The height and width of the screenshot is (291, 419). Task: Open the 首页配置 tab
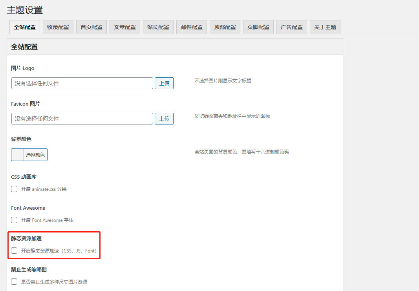(91, 27)
